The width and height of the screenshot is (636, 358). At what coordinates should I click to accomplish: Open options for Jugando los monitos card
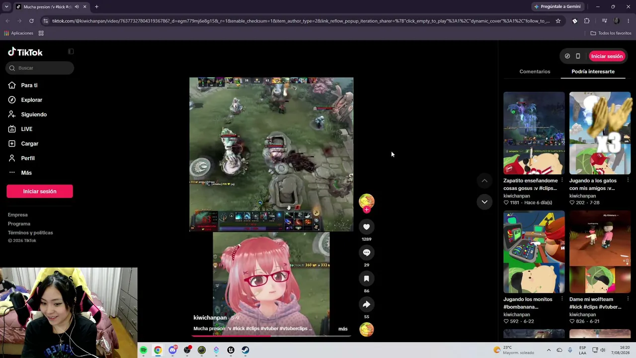(x=562, y=299)
